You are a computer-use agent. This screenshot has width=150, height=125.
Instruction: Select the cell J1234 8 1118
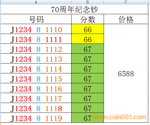point(36,108)
